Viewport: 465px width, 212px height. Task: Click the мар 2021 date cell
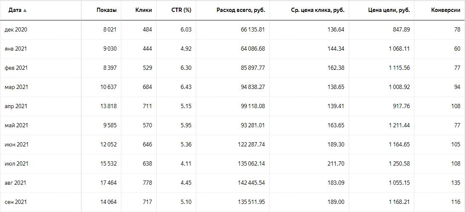(16, 87)
